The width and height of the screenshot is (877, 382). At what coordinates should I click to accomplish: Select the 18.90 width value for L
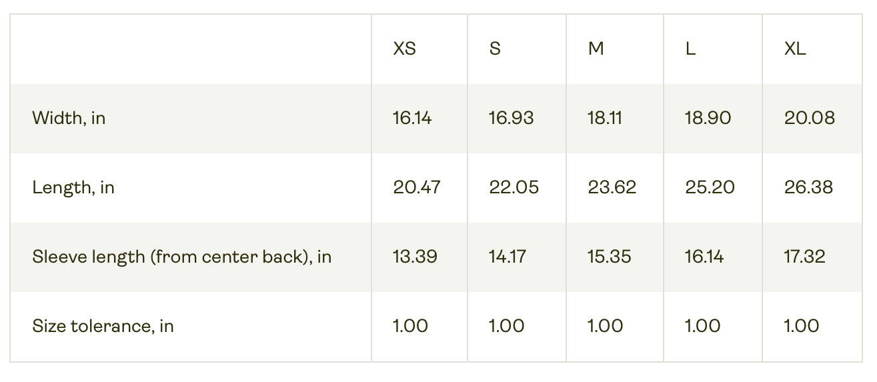tap(708, 119)
